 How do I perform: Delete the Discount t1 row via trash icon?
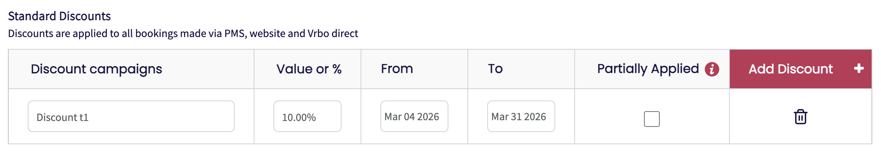(800, 117)
